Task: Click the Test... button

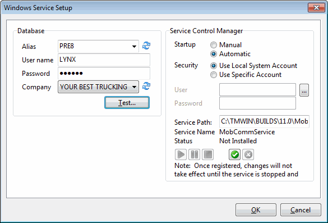Action: (x=127, y=102)
